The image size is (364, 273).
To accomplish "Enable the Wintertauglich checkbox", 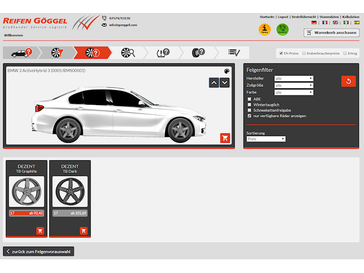I will point(249,105).
